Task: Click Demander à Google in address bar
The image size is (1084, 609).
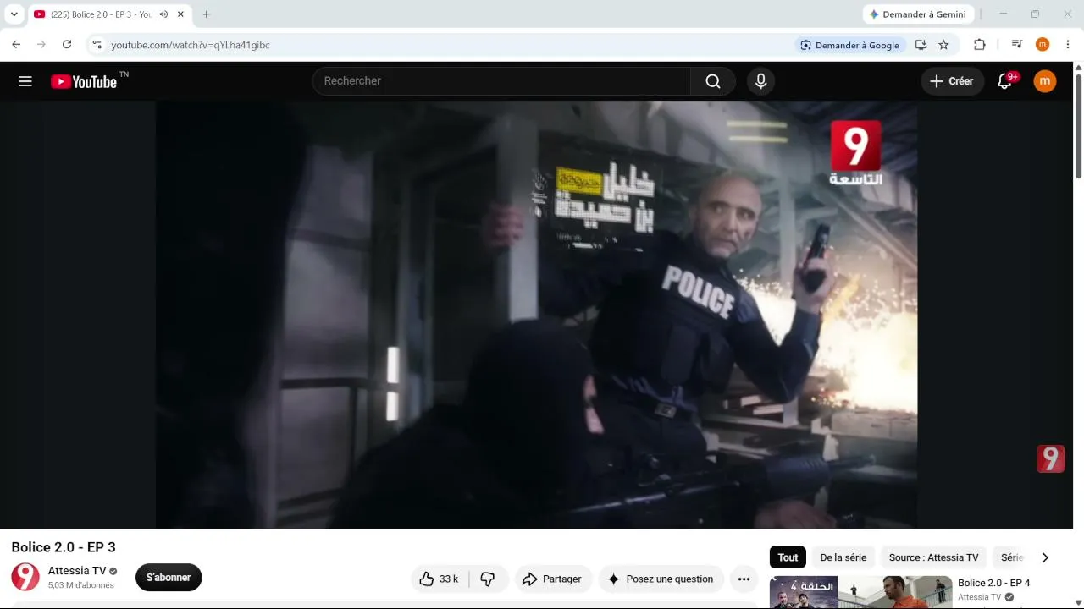Action: pos(849,45)
